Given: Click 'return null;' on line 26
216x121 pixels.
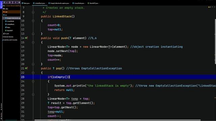Looking at the screenshot, I should tap(64, 90).
